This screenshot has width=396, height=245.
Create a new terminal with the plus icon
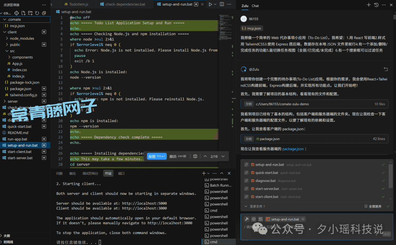click(203, 173)
